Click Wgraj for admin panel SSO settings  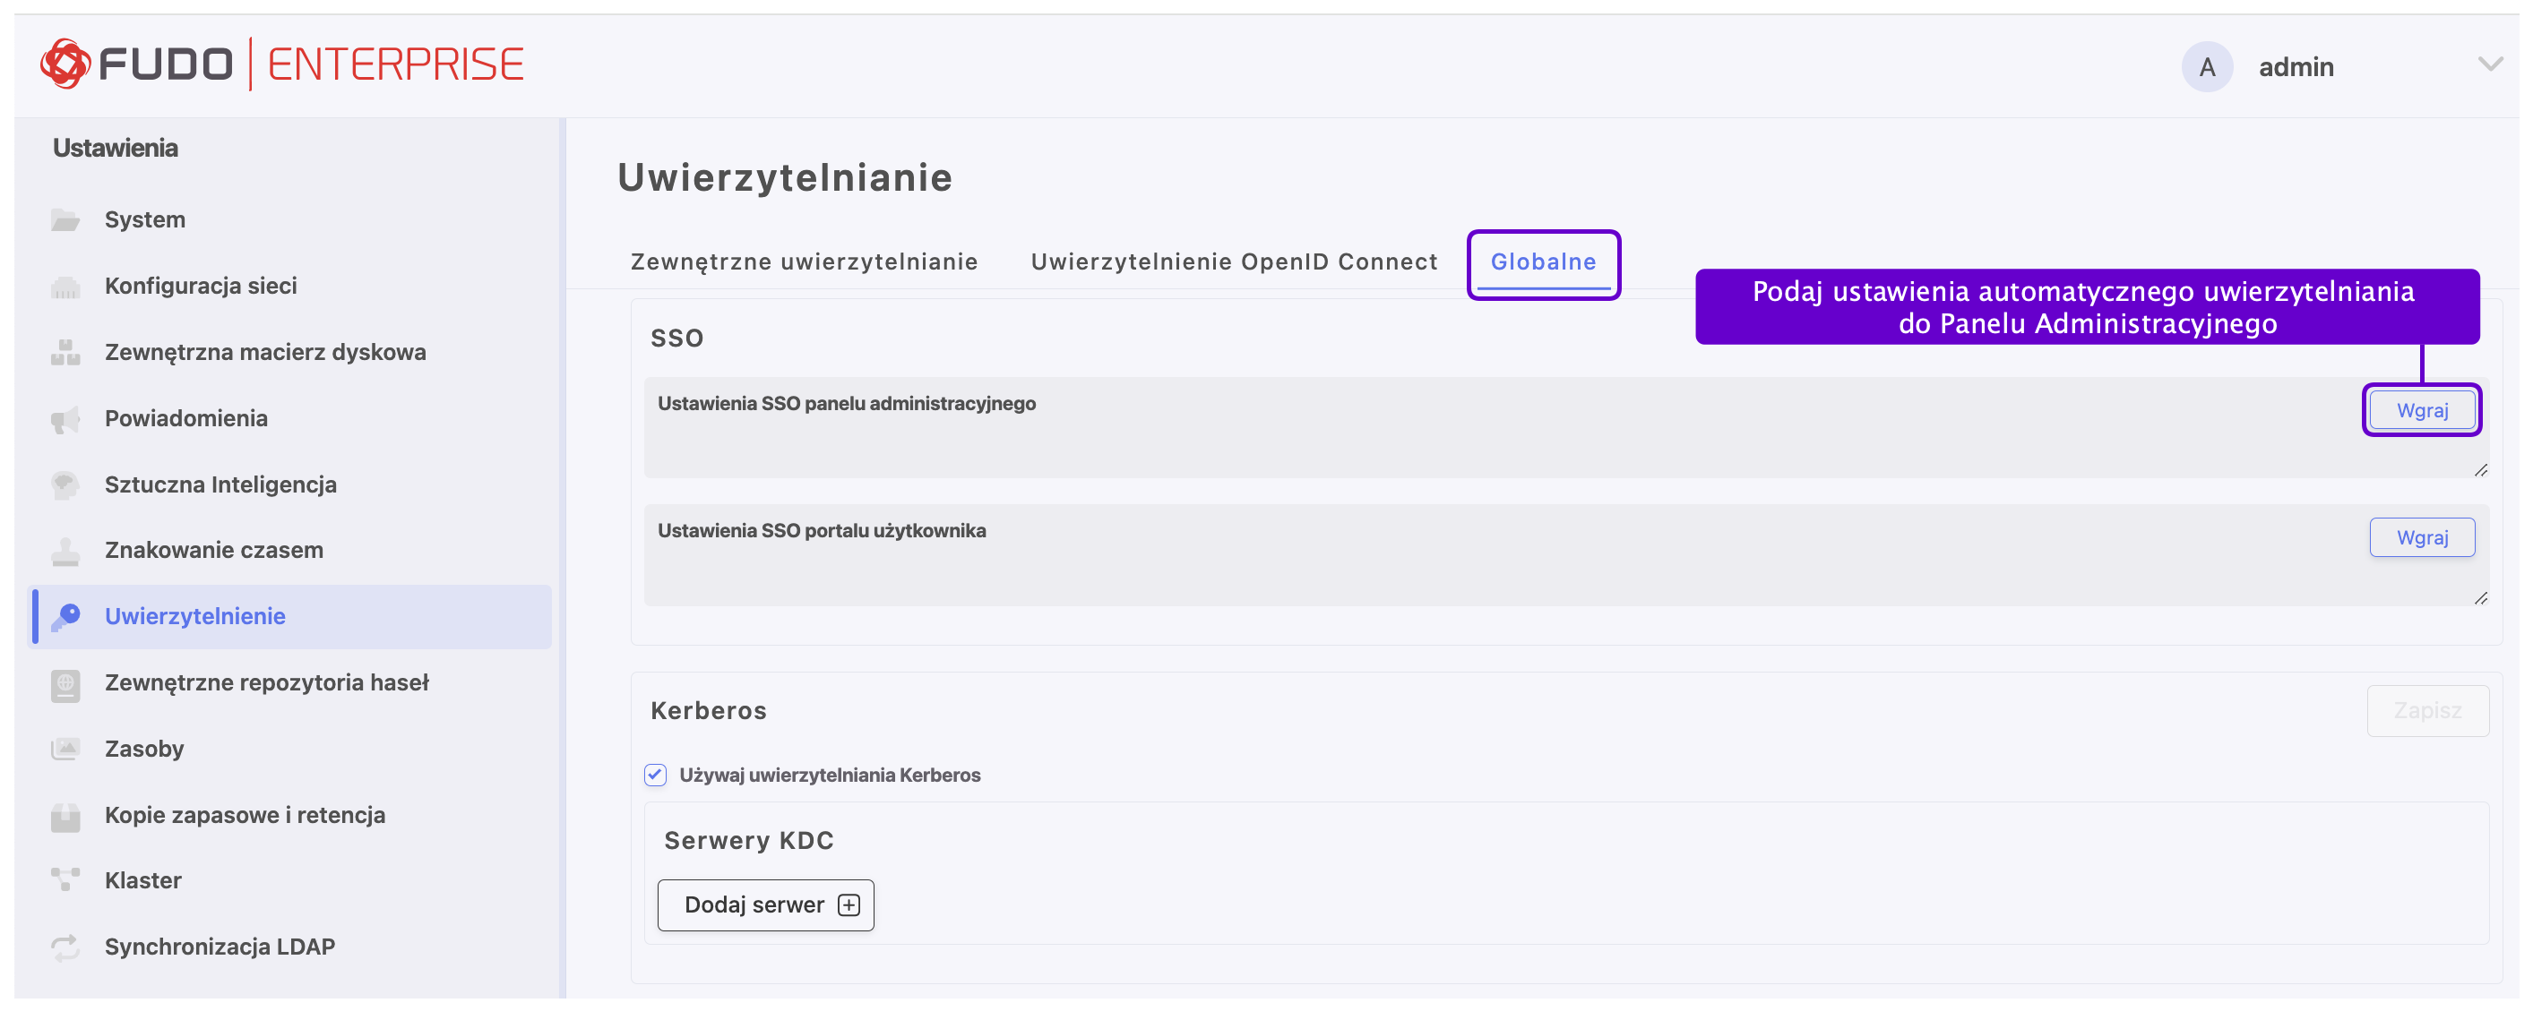pos(2421,410)
